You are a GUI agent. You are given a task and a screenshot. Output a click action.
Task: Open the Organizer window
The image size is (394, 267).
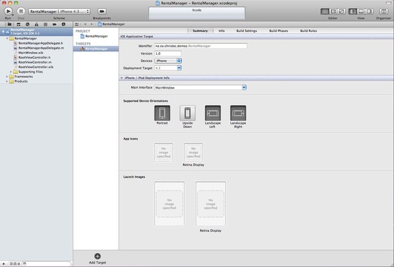[383, 11]
